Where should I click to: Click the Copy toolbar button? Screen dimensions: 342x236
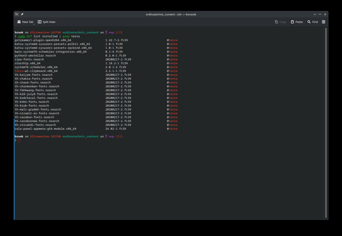pos(280,22)
